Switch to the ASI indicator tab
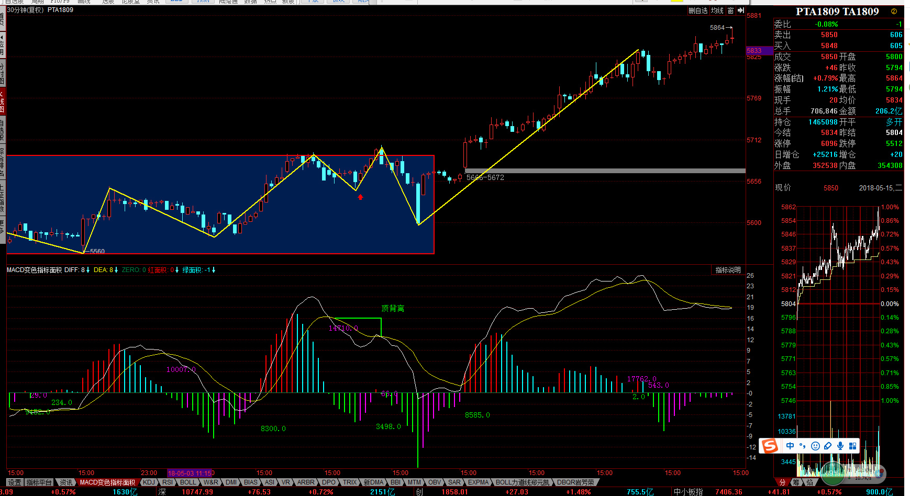This screenshot has width=910, height=496. 270,482
